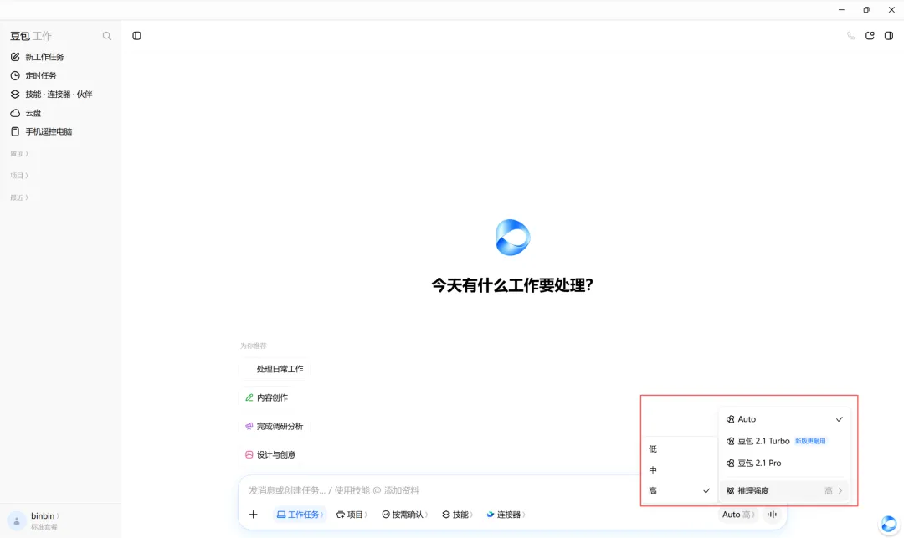Click the model icon beside 豆包 2.1 Pro

(x=731, y=464)
